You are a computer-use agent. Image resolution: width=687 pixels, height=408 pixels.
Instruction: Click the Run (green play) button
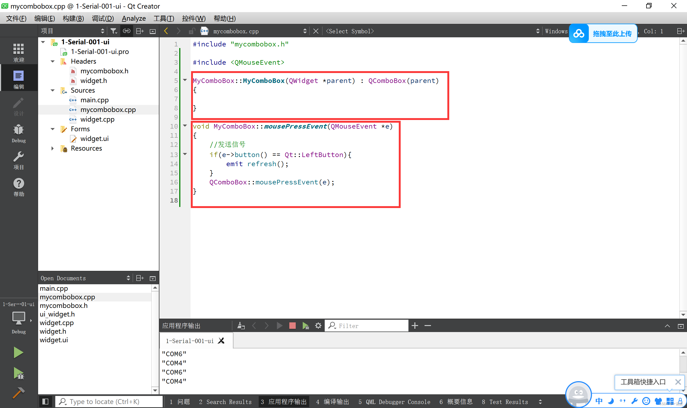click(x=17, y=353)
